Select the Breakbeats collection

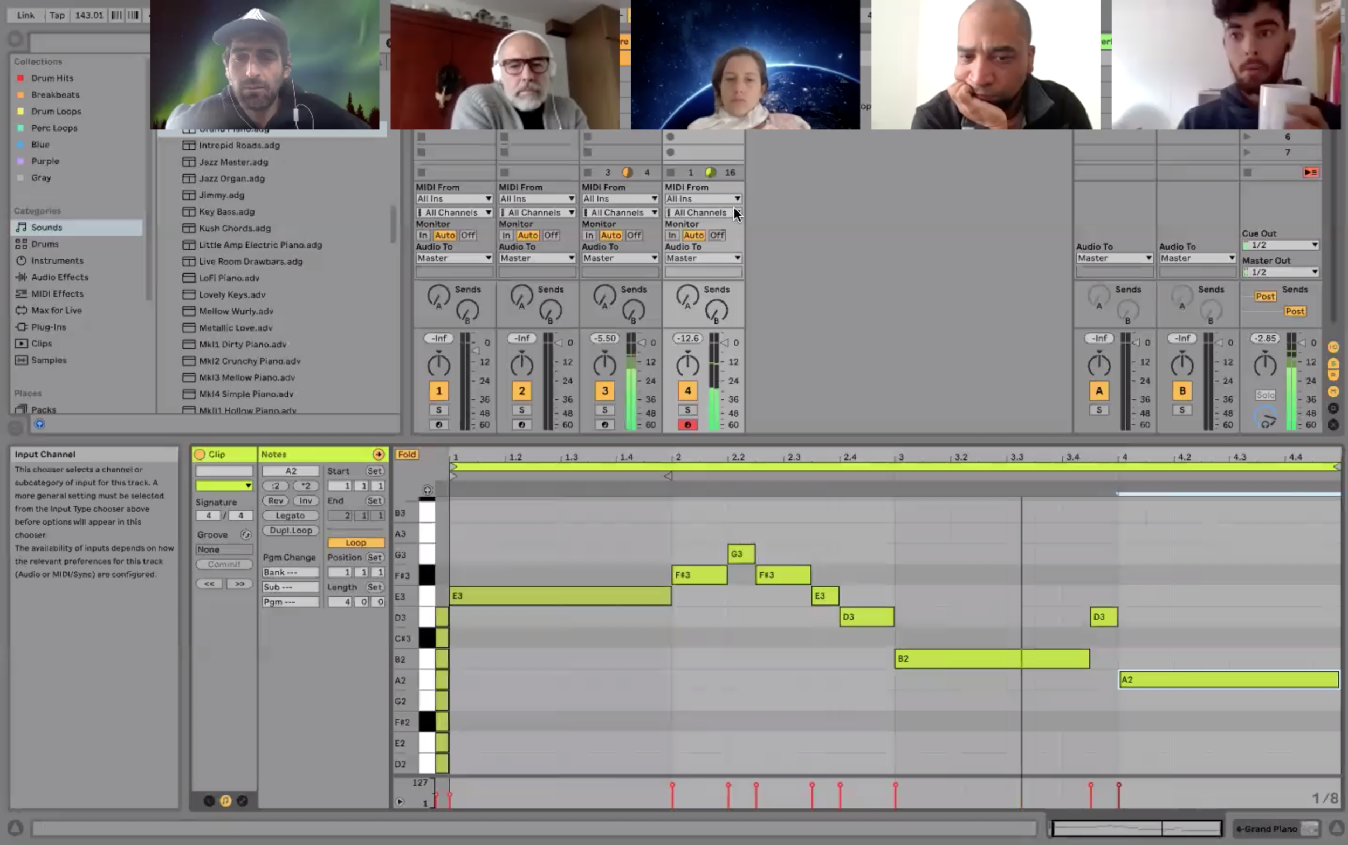click(x=55, y=95)
